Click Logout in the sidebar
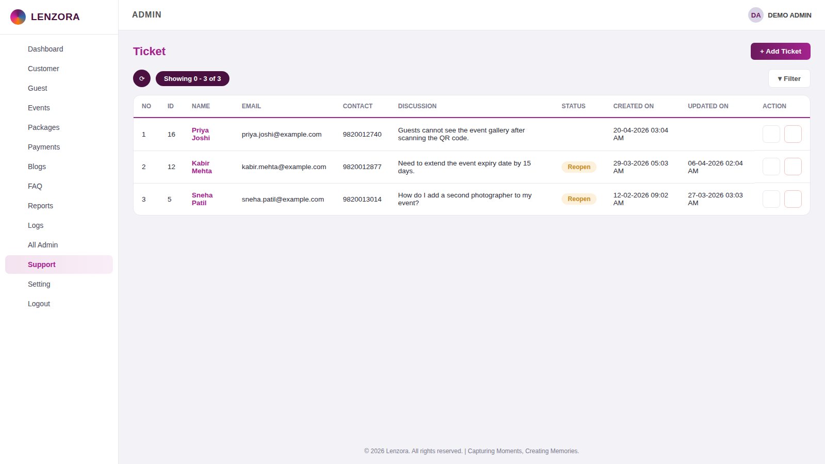 (x=59, y=304)
